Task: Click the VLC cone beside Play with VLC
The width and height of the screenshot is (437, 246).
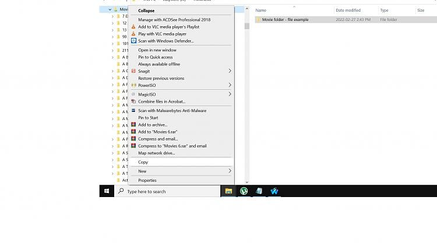Action: (133, 34)
